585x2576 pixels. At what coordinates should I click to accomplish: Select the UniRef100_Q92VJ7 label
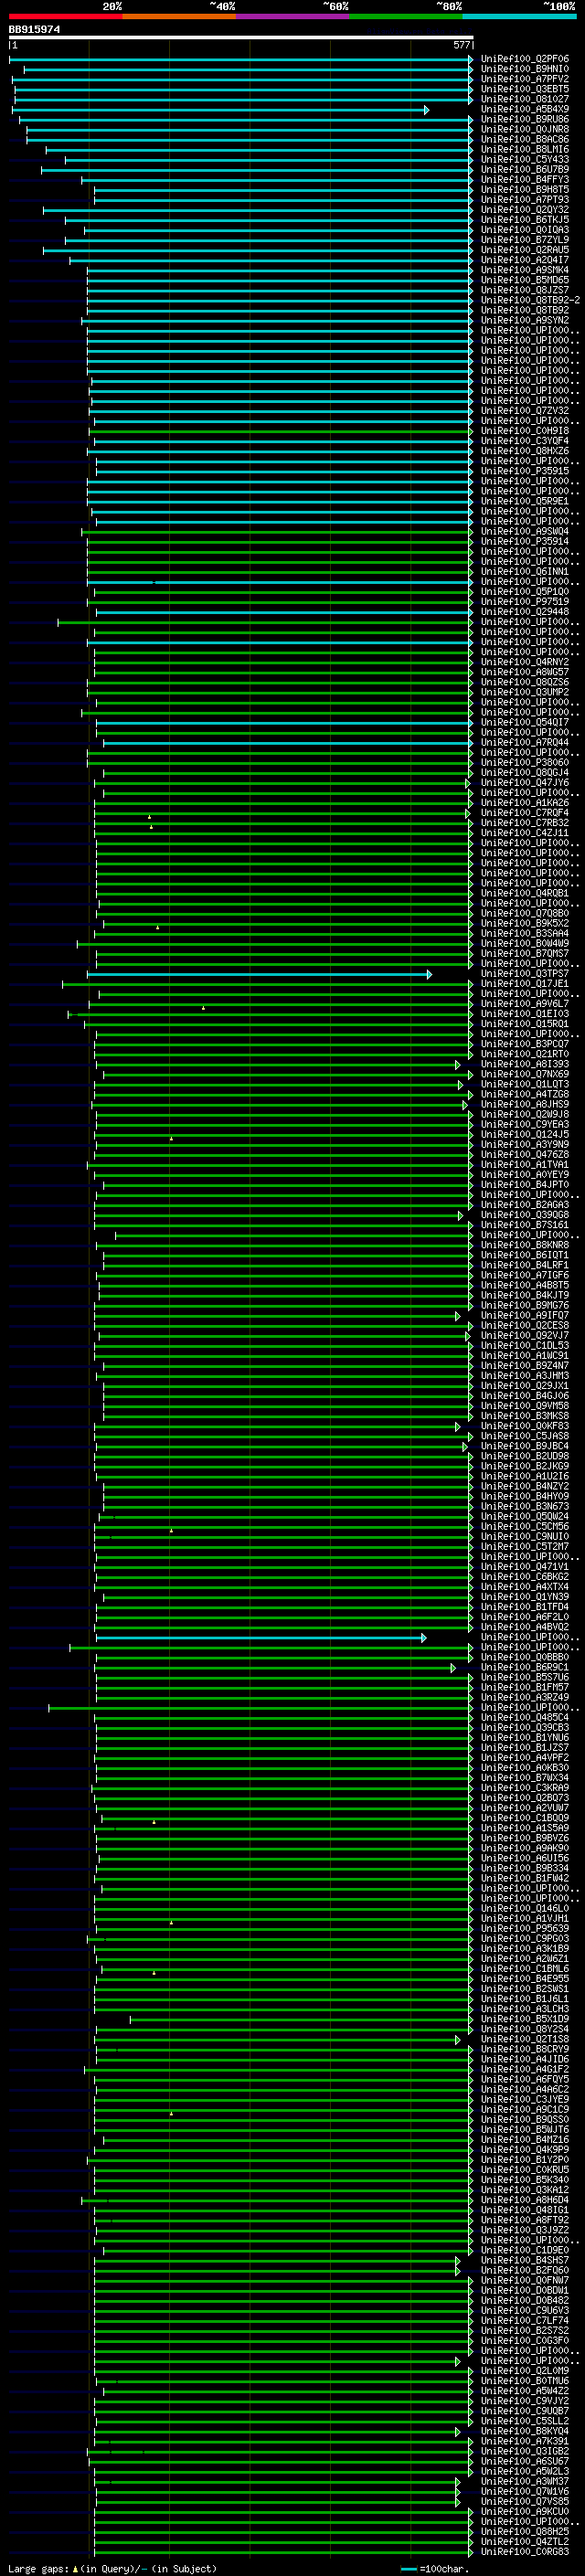525,1335
